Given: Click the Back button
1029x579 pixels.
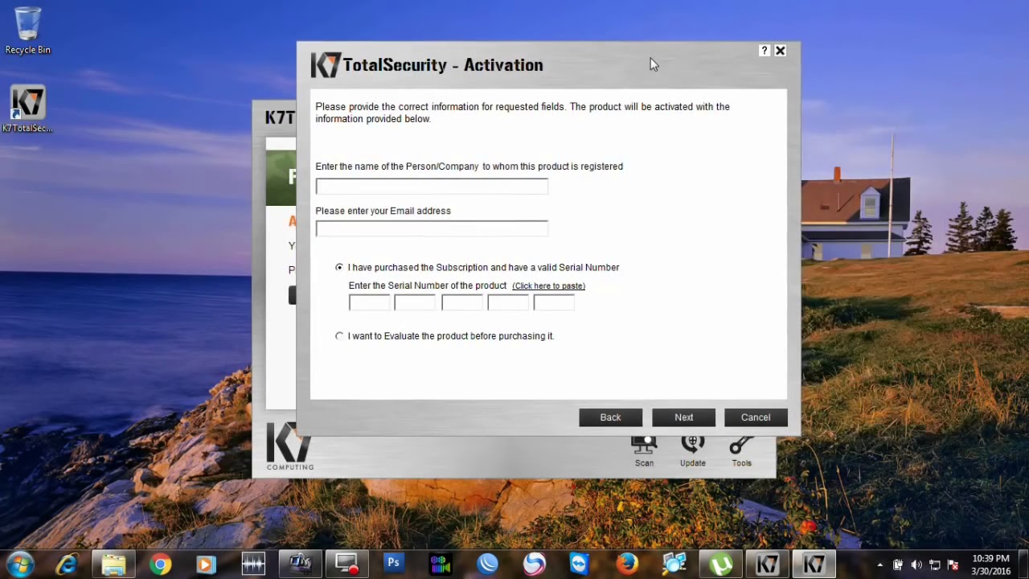Looking at the screenshot, I should (610, 417).
